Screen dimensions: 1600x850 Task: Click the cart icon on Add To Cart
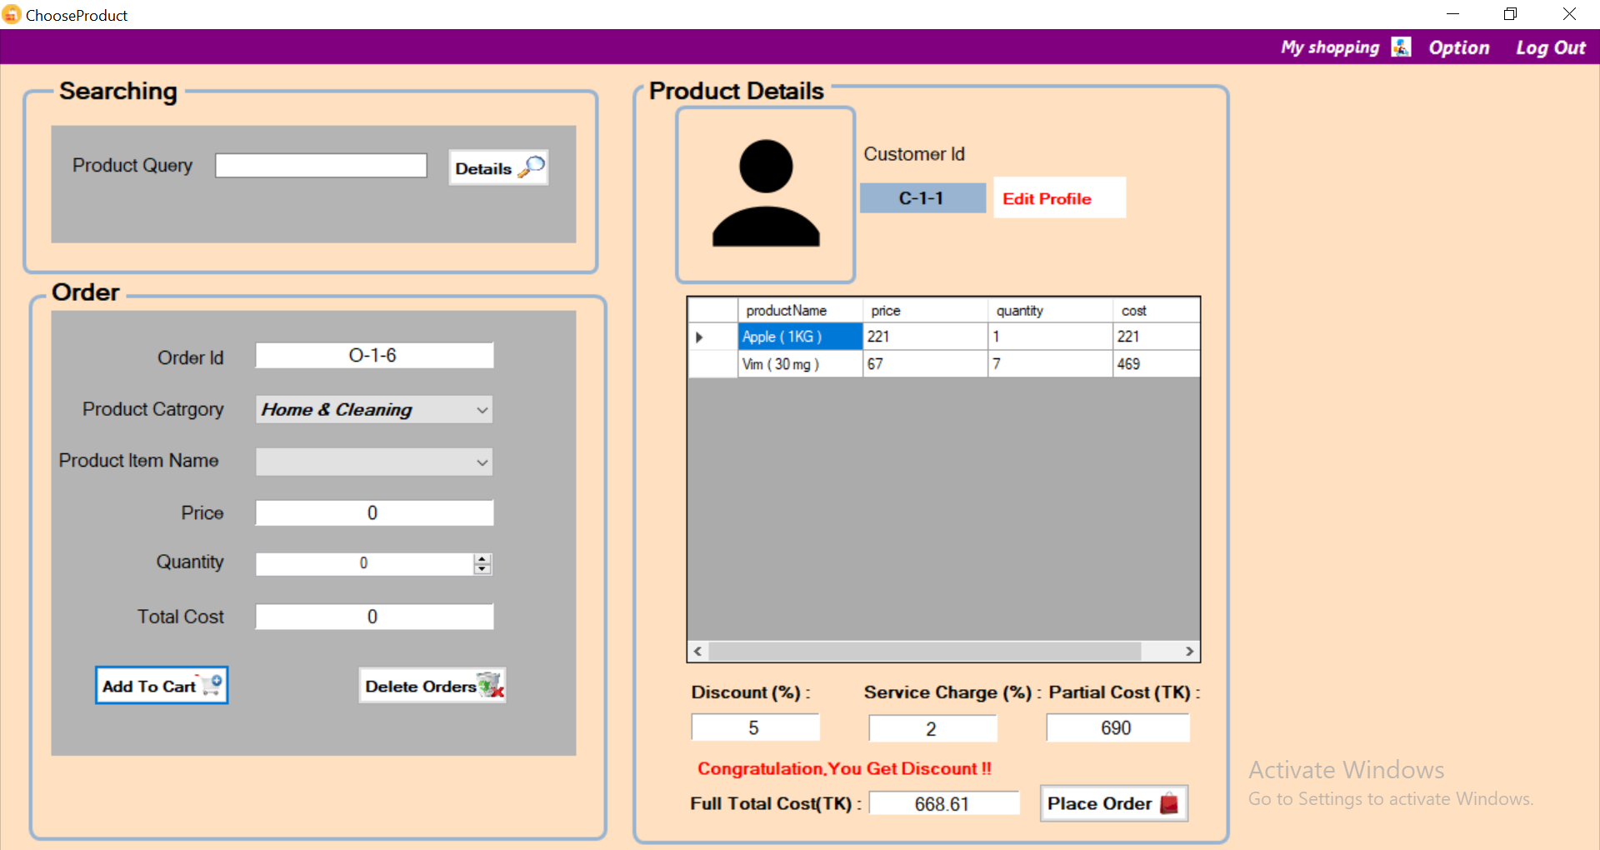212,685
